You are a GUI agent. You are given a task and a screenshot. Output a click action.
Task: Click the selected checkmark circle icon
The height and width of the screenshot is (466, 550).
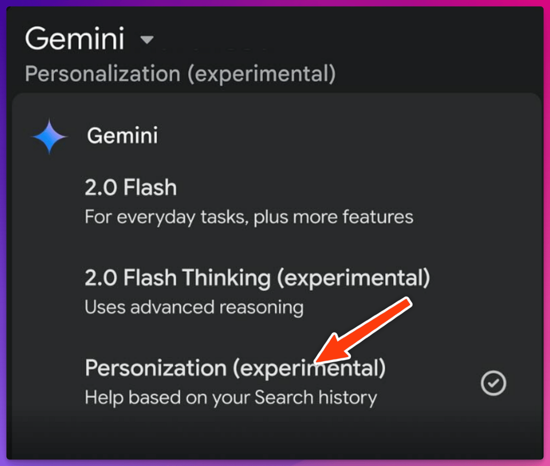pyautogui.click(x=493, y=383)
